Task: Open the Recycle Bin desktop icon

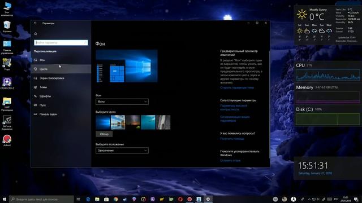Action: (x=7, y=27)
